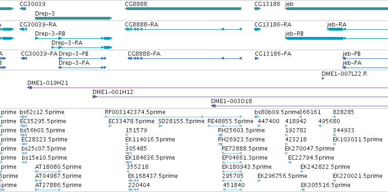Select the Drep-3-RB transcript line

tap(73, 38)
